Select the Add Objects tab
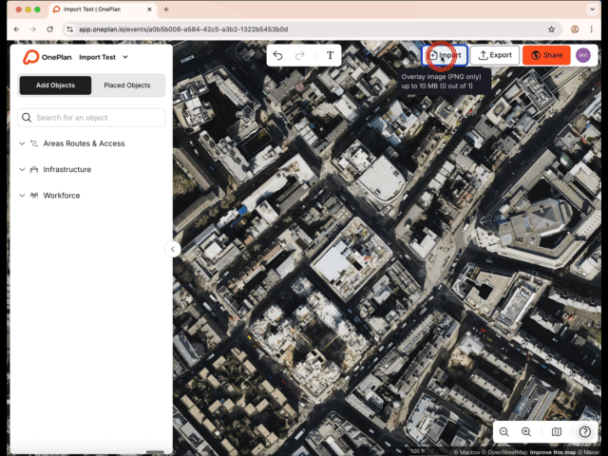The image size is (608, 456). click(55, 85)
